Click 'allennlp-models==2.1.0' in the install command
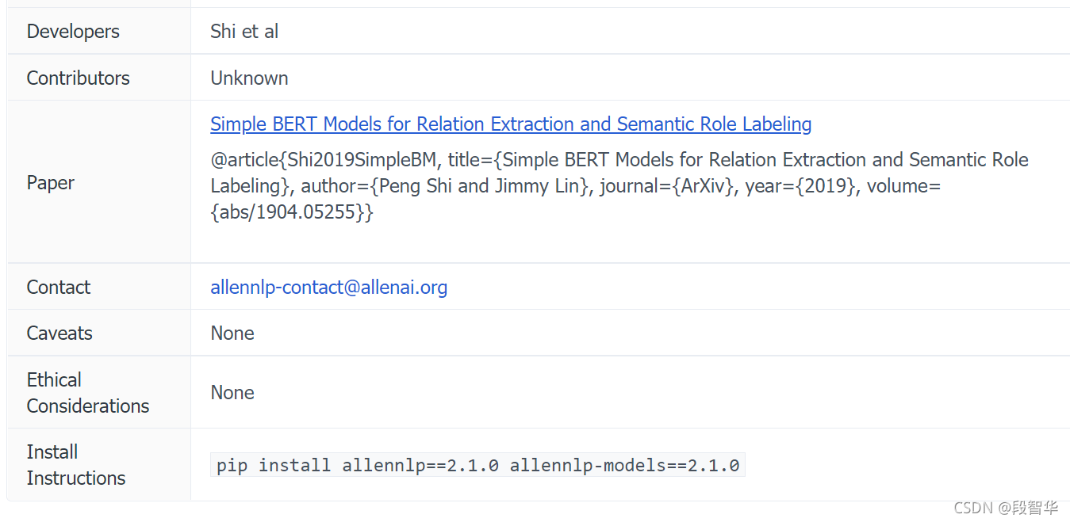1070x522 pixels. [624, 465]
